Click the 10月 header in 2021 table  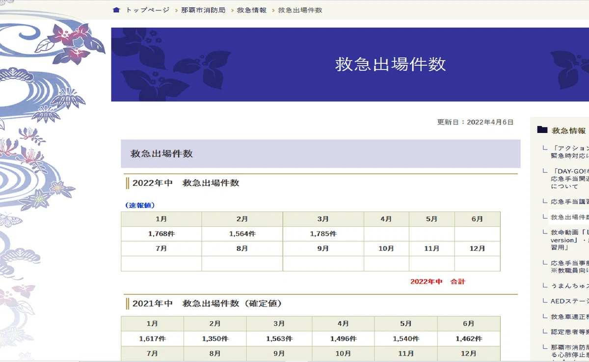(x=343, y=353)
